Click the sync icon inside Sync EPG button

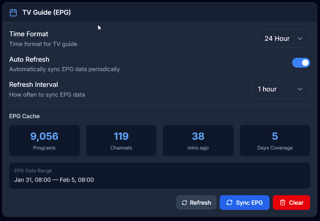point(230,202)
